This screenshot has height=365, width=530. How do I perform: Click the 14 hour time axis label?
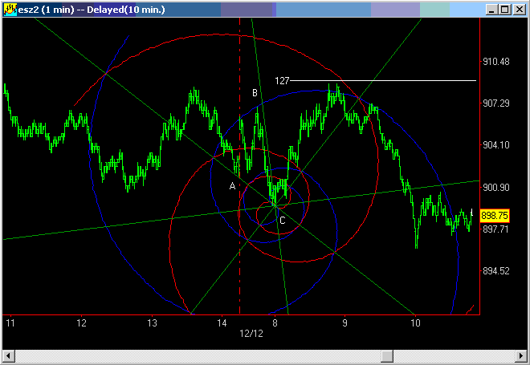coord(222,323)
